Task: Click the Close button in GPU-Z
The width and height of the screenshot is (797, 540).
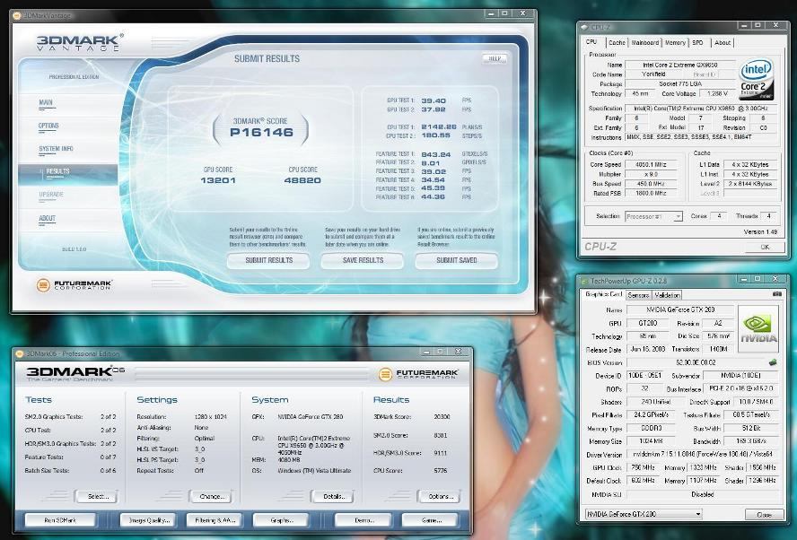Action: click(x=764, y=515)
